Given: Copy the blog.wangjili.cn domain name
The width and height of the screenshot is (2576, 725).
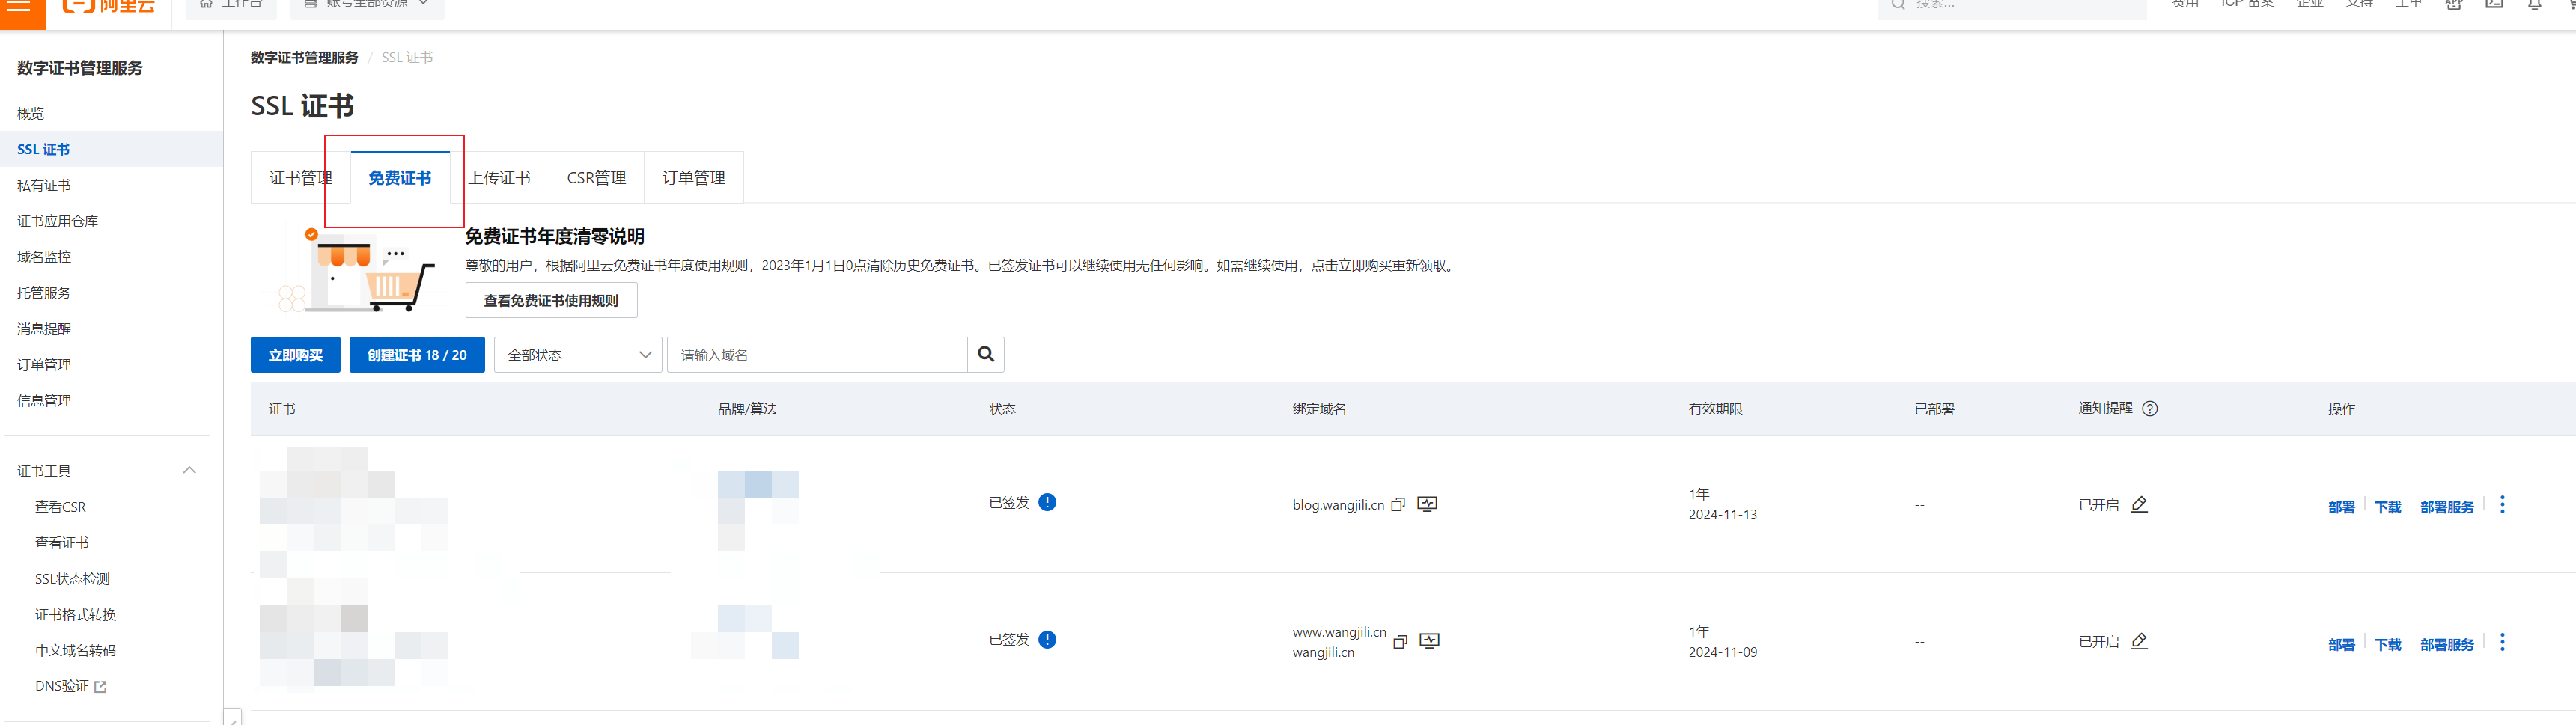Looking at the screenshot, I should pyautogui.click(x=1399, y=504).
